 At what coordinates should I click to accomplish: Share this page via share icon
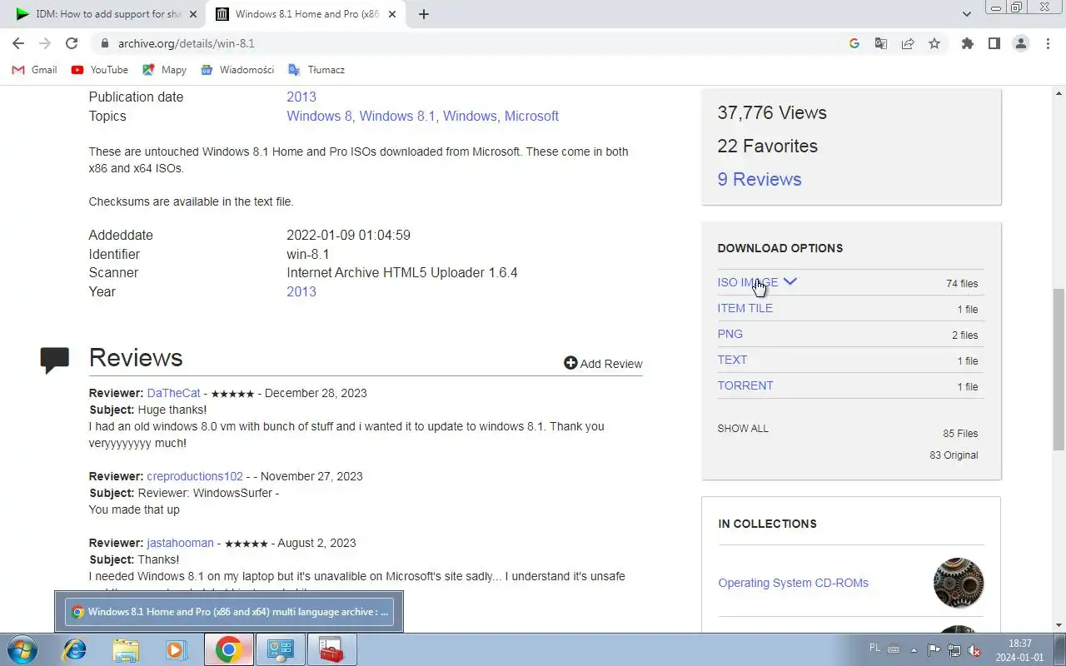click(908, 43)
